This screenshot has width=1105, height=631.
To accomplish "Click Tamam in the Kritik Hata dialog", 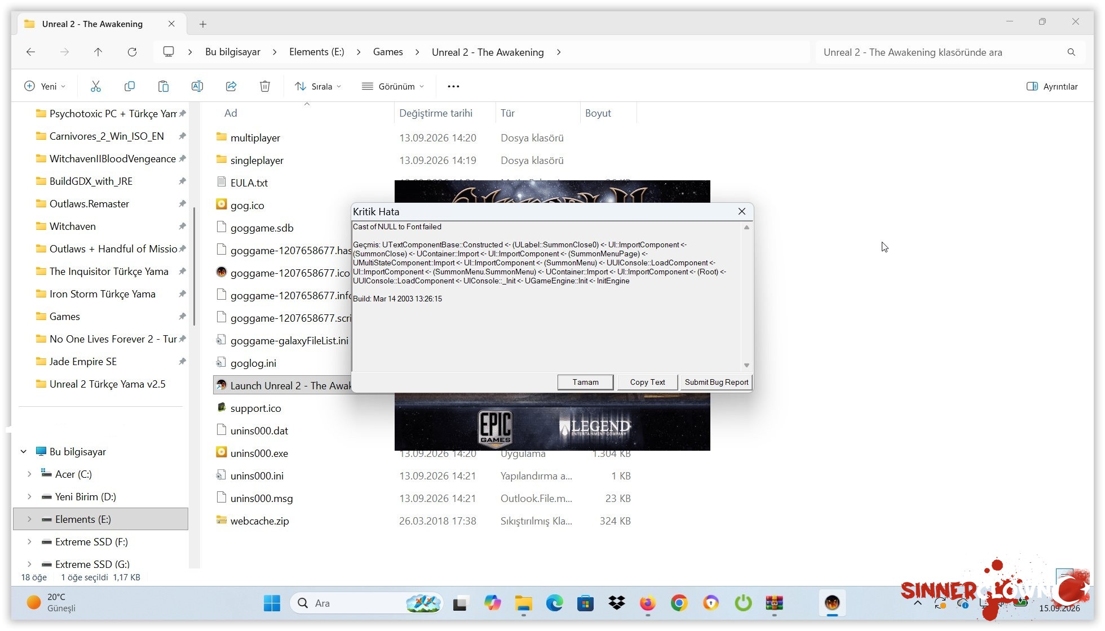I will (x=586, y=382).
